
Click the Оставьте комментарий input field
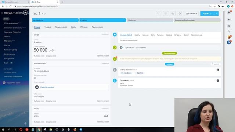169,40
